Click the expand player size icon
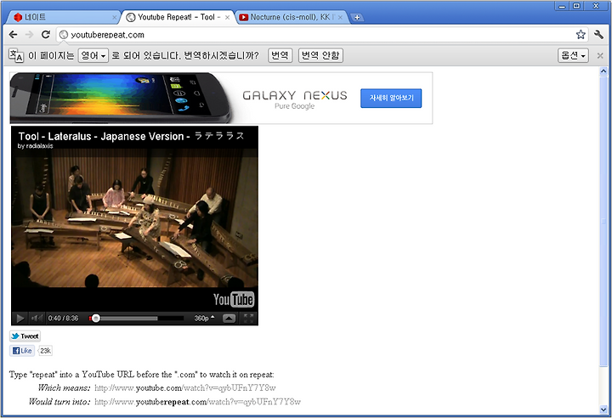 pos(229,319)
